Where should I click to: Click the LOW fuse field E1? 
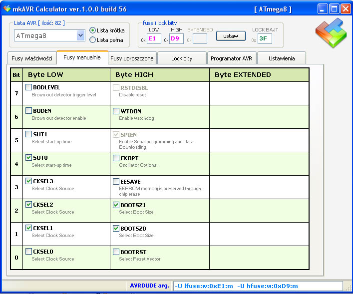point(154,38)
